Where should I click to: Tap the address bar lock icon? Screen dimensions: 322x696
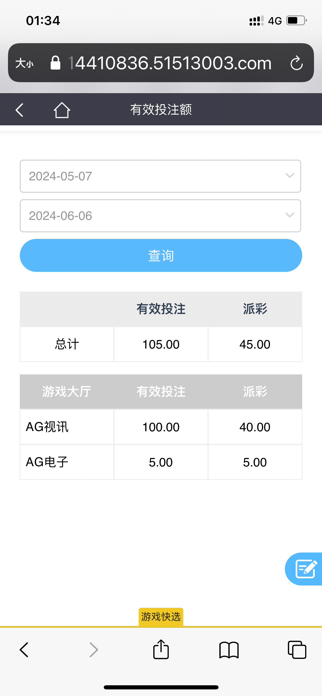point(55,63)
